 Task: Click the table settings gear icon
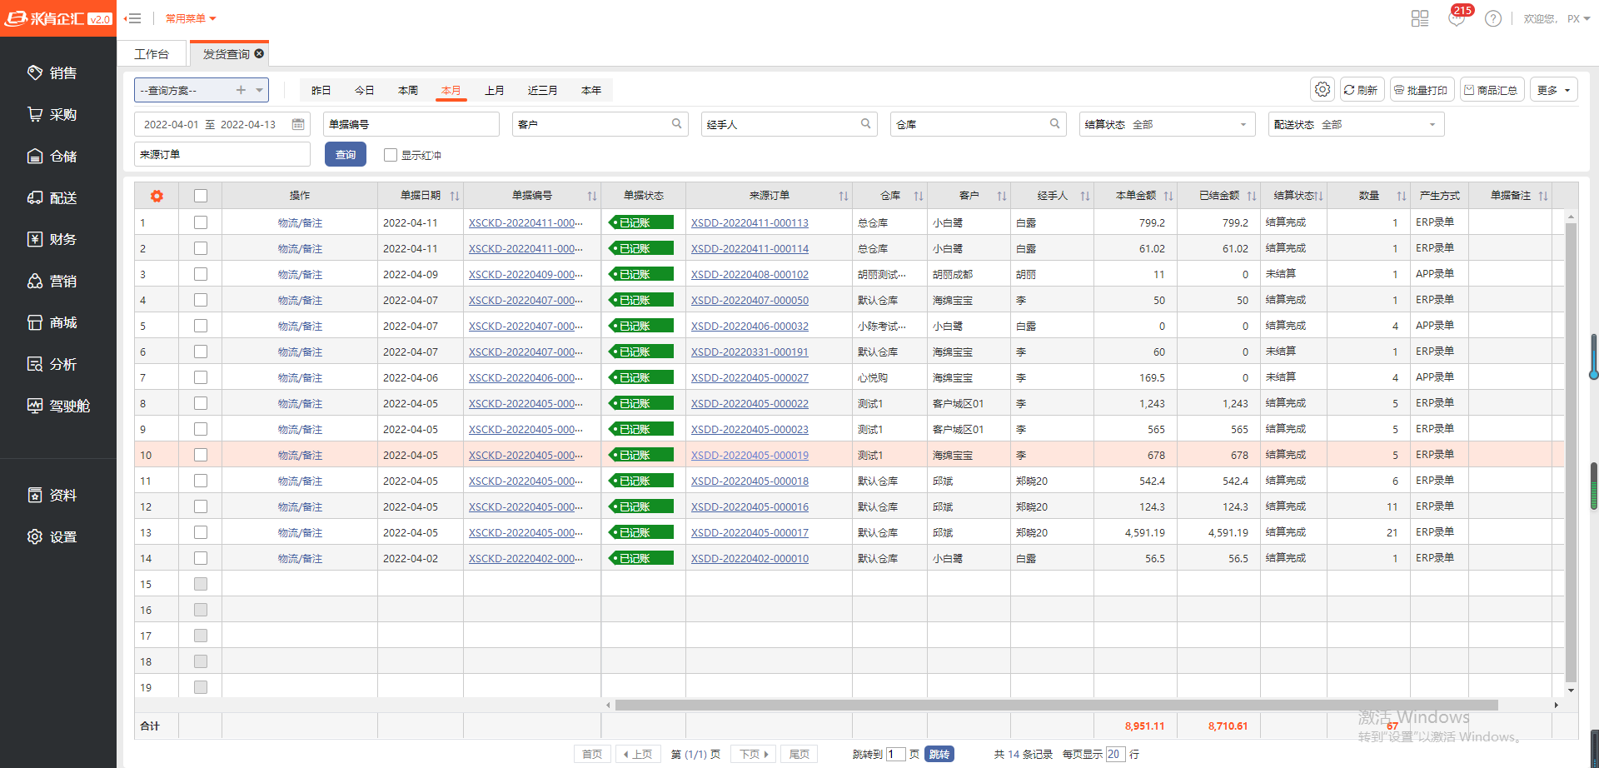click(1322, 90)
